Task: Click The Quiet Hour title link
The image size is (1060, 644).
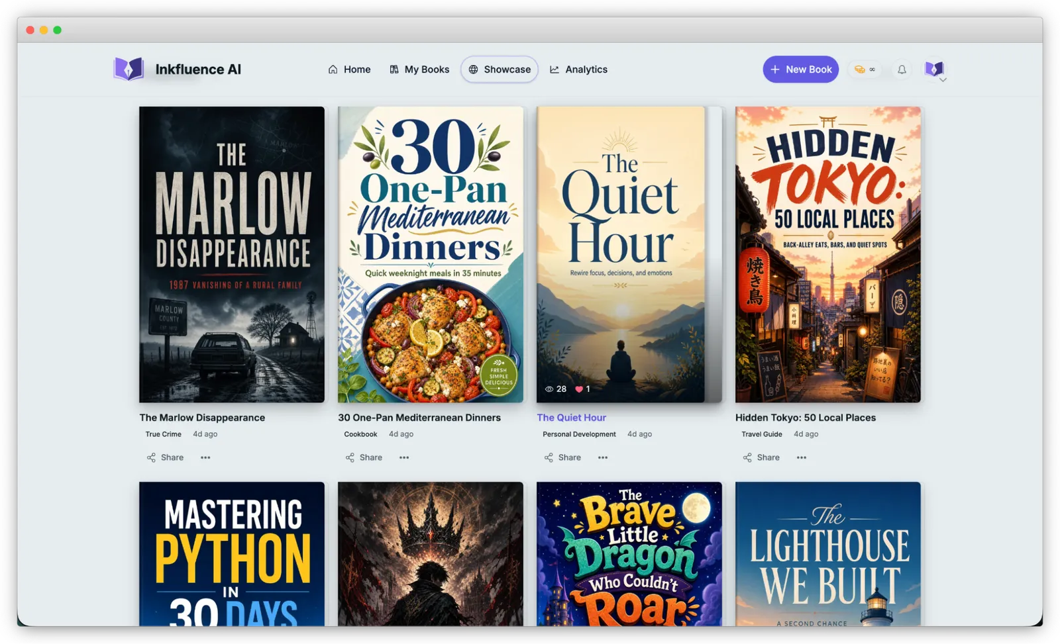Action: click(571, 418)
